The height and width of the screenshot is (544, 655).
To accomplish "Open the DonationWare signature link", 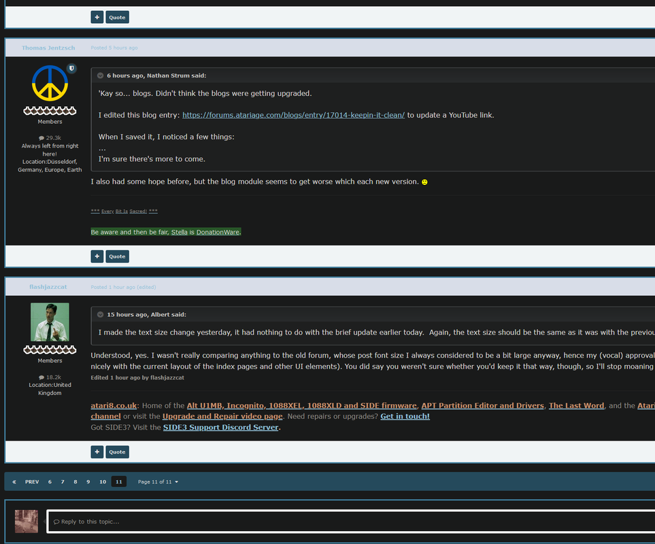I will 218,232.
